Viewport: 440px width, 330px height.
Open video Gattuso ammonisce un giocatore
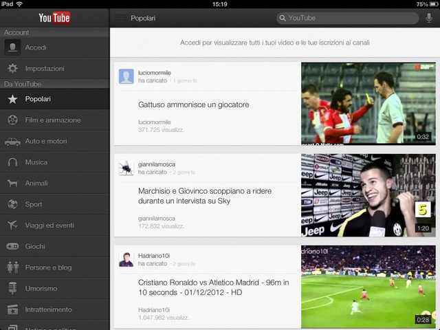pyautogui.click(x=194, y=104)
